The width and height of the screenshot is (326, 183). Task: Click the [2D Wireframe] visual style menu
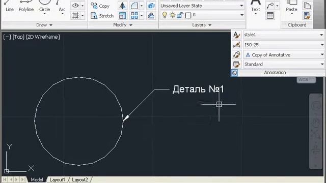43,37
